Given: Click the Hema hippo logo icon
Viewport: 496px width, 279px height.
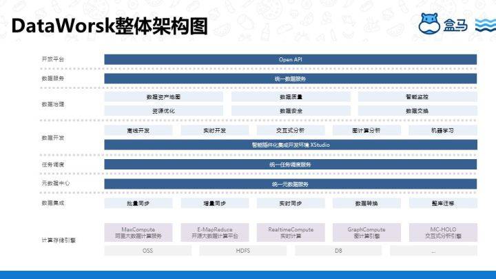Looking at the screenshot, I should pyautogui.click(x=432, y=24).
